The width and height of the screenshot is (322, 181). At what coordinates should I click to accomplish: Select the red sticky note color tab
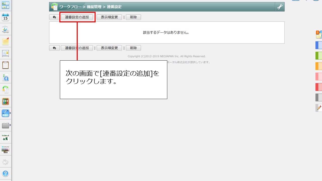(x=319, y=87)
